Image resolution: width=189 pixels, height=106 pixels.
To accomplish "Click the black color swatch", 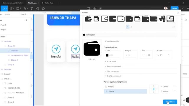I will [107, 55].
